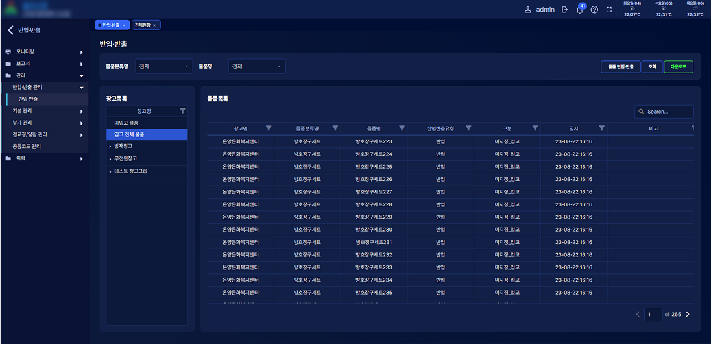
Task: Click the green 다운로드 button
Action: click(678, 66)
